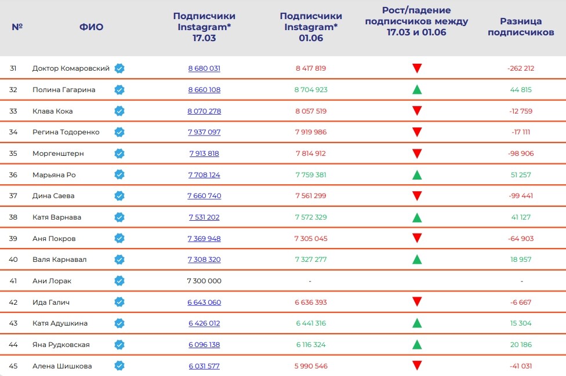Image resolution: width=566 pixels, height=376 pixels.
Task: Click red down arrow in Дина Саева row
Action: 416,196
